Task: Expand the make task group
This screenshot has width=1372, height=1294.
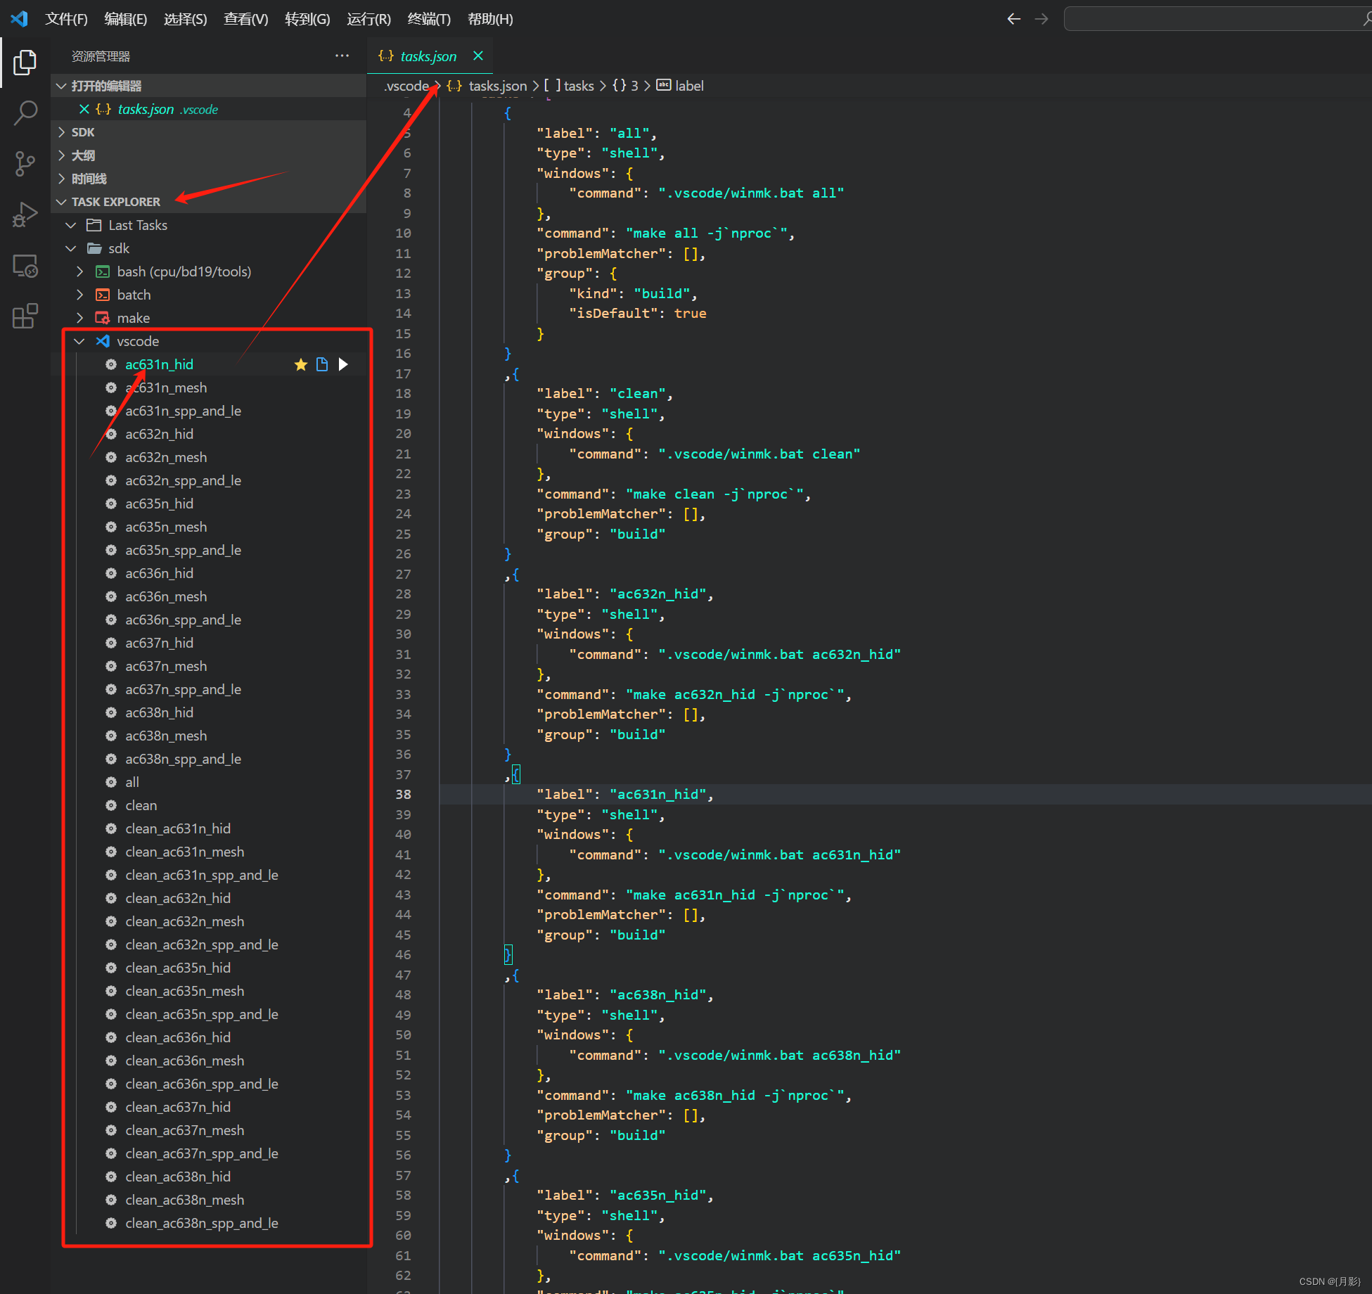Action: [x=79, y=318]
